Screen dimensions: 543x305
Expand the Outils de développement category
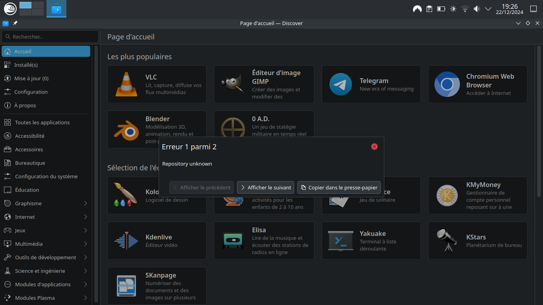[85, 258]
